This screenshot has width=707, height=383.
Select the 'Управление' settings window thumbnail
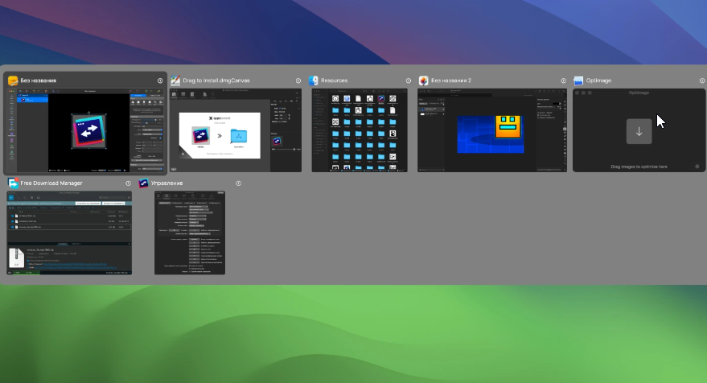[x=190, y=233]
